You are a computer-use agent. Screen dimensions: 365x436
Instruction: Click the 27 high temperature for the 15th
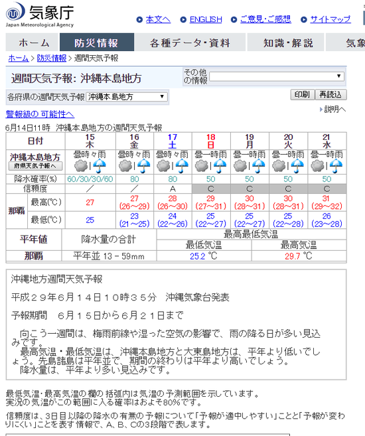click(90, 202)
